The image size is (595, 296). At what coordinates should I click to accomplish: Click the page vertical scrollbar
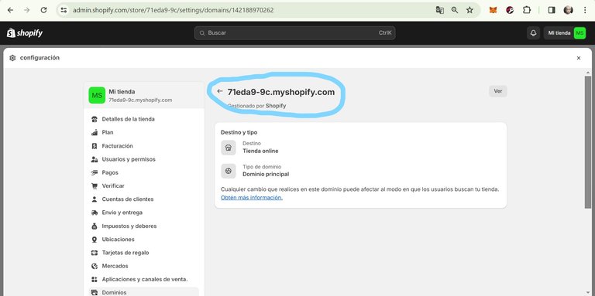click(588, 141)
